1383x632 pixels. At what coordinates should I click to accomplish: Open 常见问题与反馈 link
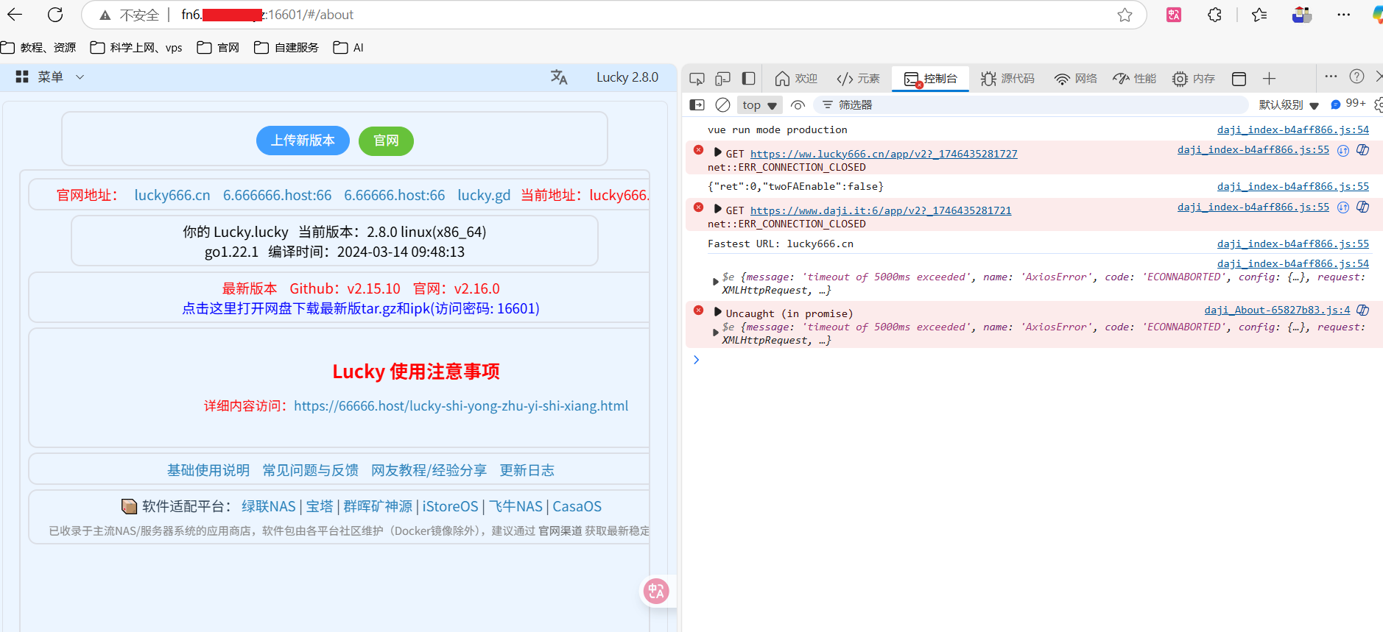tap(311, 470)
